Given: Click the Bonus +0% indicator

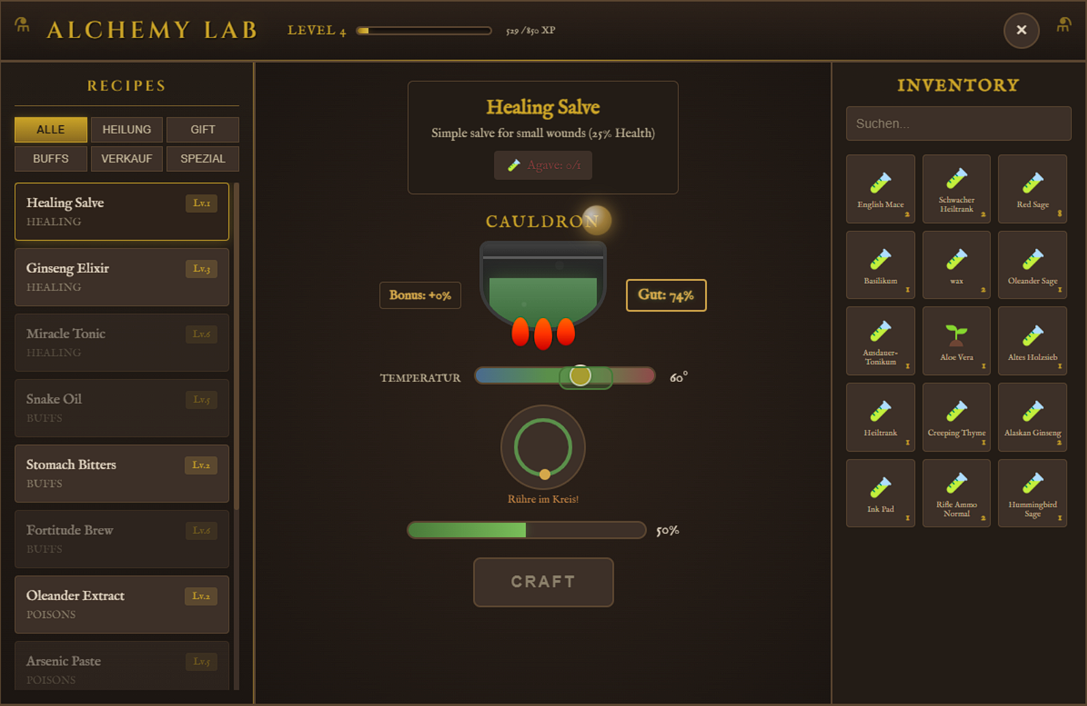Looking at the screenshot, I should click(x=420, y=295).
